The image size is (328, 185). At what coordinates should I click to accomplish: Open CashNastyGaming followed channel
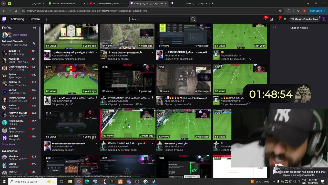19,68
